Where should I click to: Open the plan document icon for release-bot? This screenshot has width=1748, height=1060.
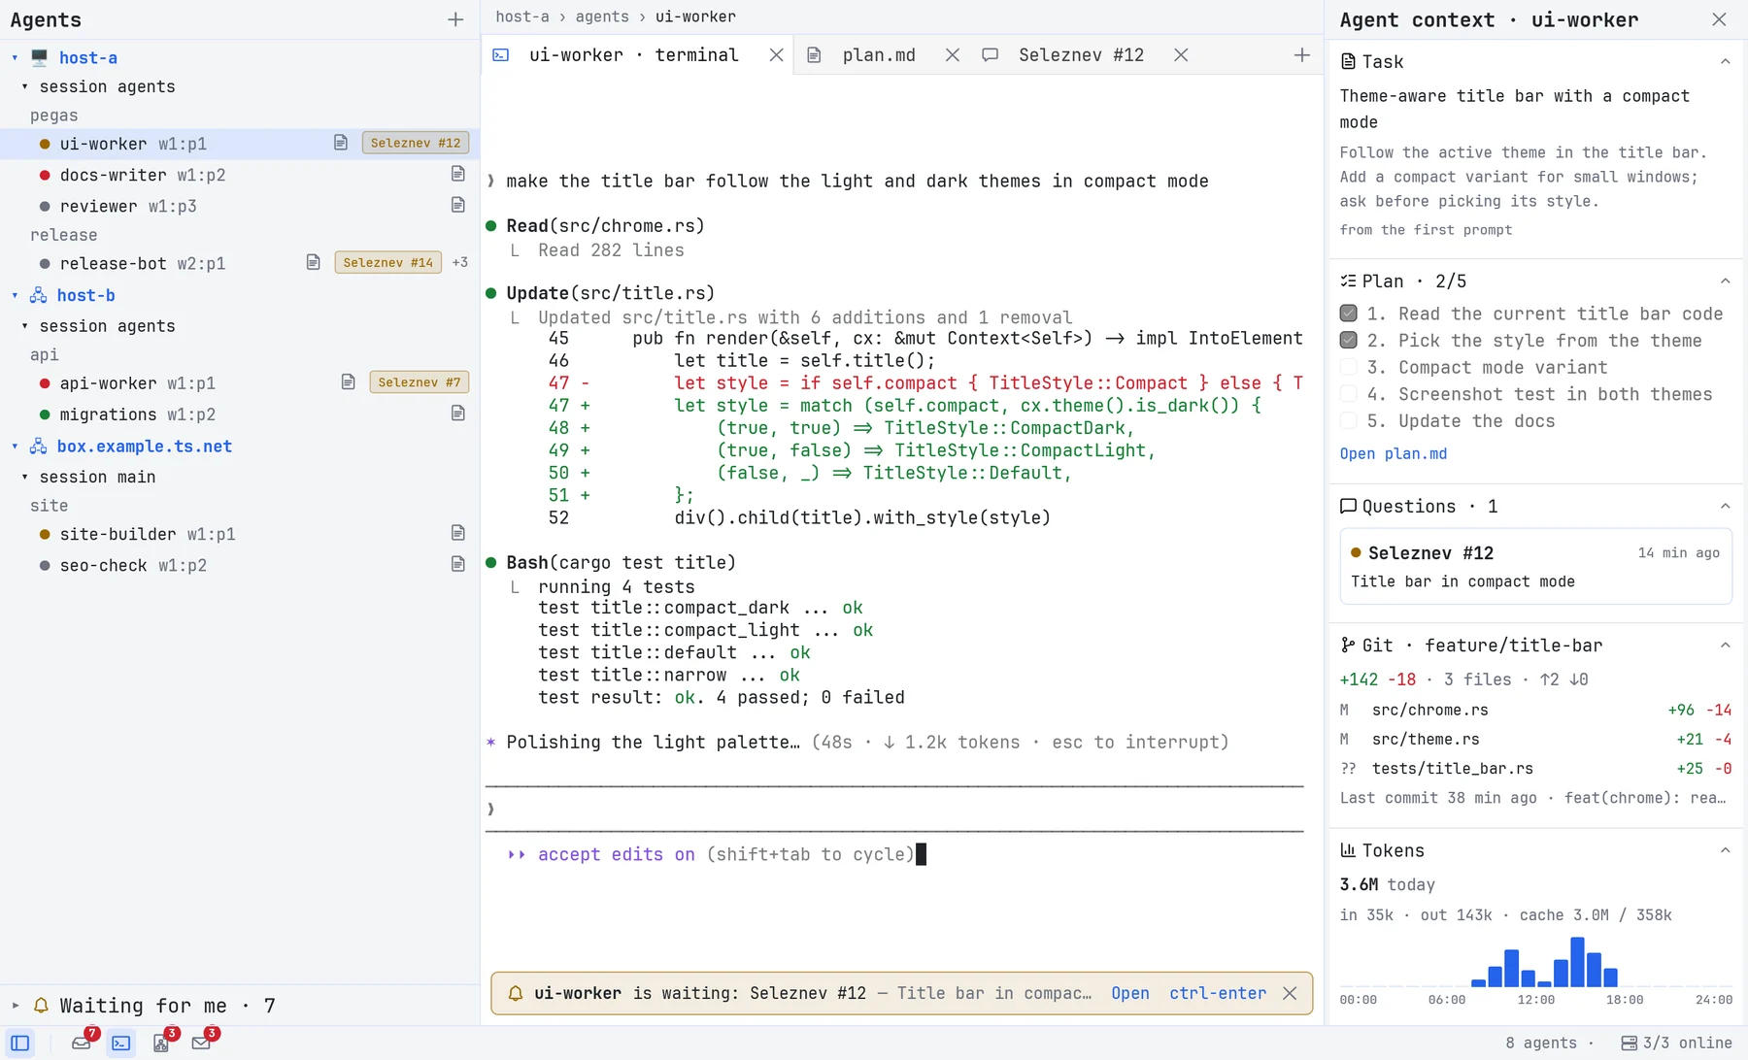coord(313,262)
